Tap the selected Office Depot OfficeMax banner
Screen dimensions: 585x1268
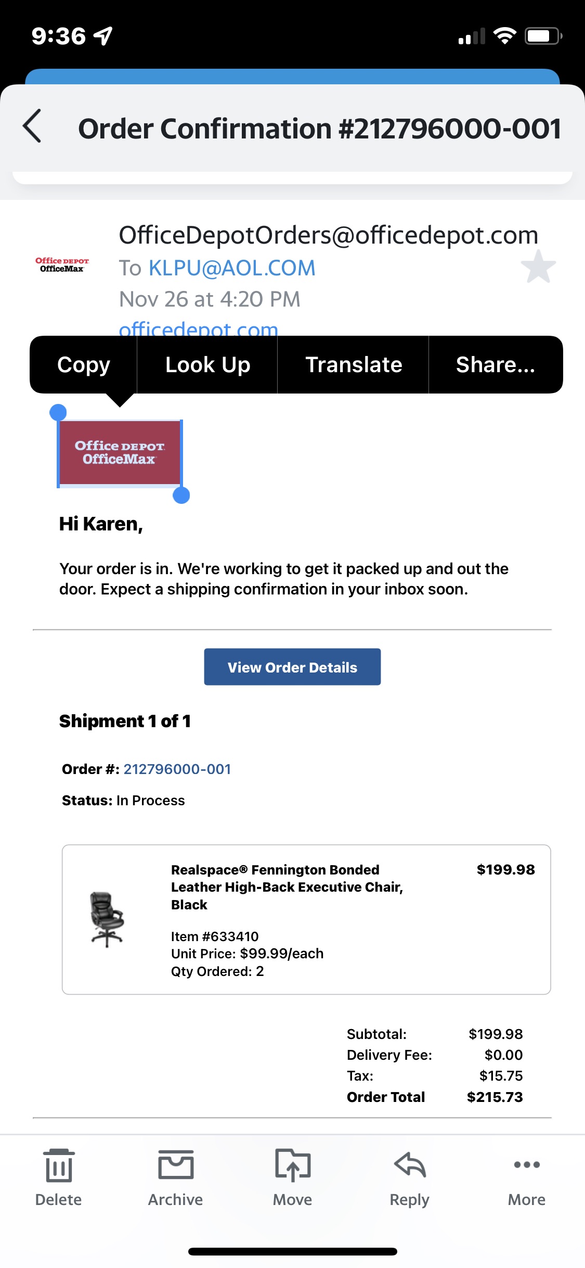click(120, 453)
